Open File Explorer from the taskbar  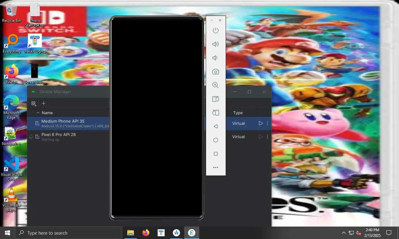[130, 233]
